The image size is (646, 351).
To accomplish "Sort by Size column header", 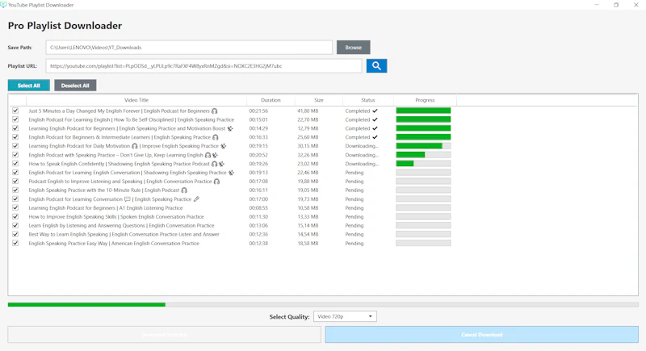I will point(318,100).
